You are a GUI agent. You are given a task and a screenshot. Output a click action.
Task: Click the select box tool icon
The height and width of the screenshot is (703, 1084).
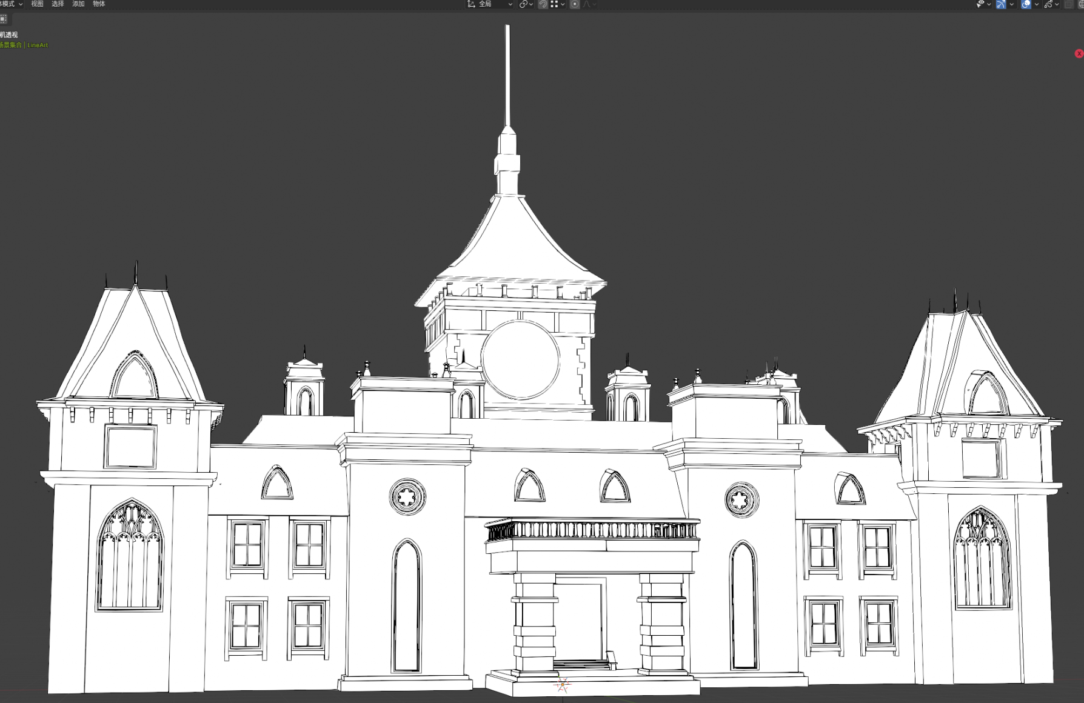[x=4, y=19]
